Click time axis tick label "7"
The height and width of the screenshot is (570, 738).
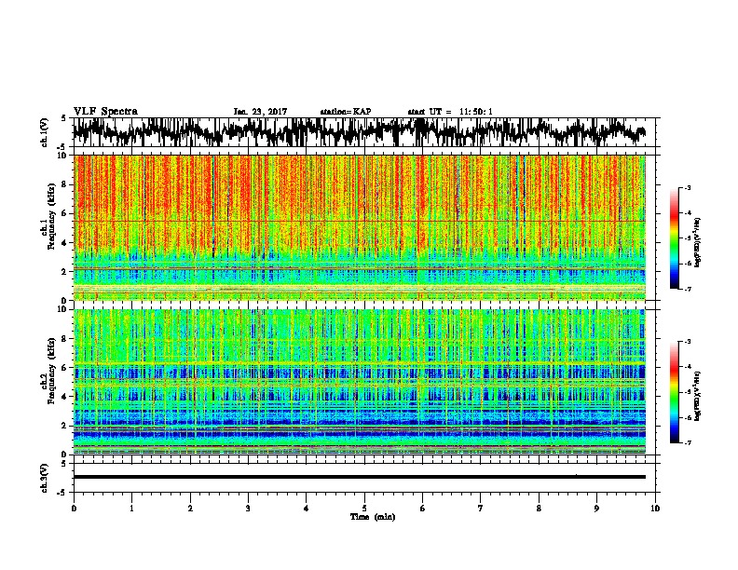tap(481, 509)
